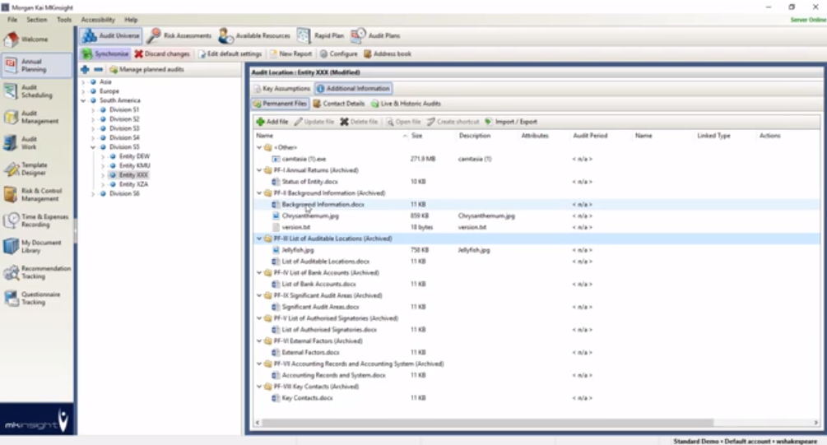
Task: Click the Import / Export button
Action: pos(510,122)
